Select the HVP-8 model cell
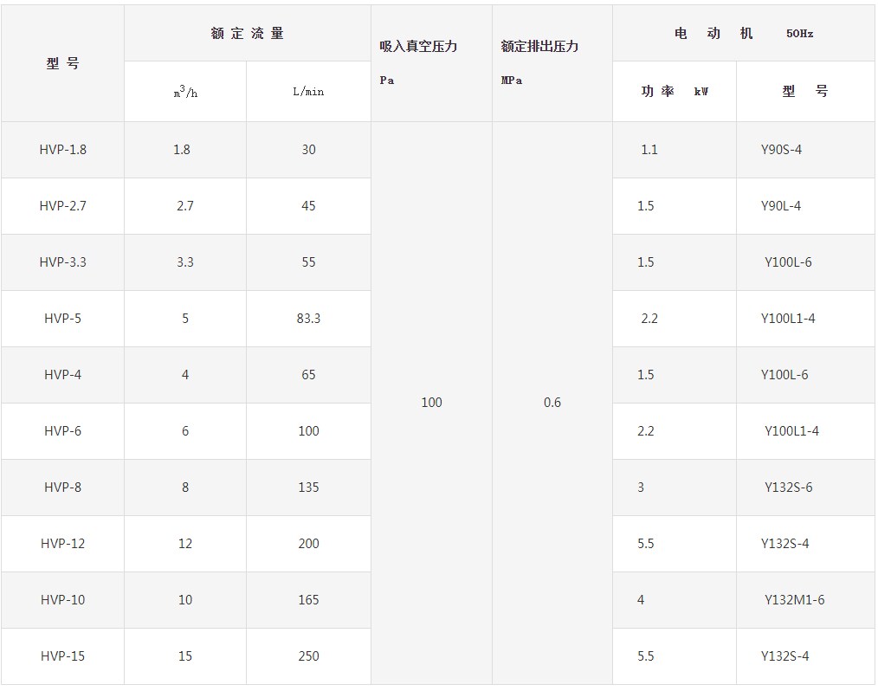The image size is (878, 691). [x=62, y=488]
